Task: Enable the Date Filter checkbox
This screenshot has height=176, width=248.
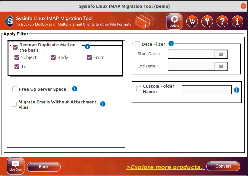Action: point(137,44)
